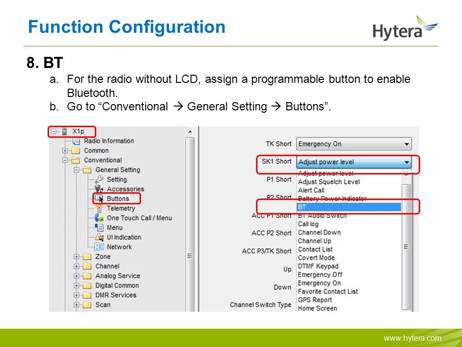
Task: Collapse the Conventional folder node
Action: coord(65,160)
